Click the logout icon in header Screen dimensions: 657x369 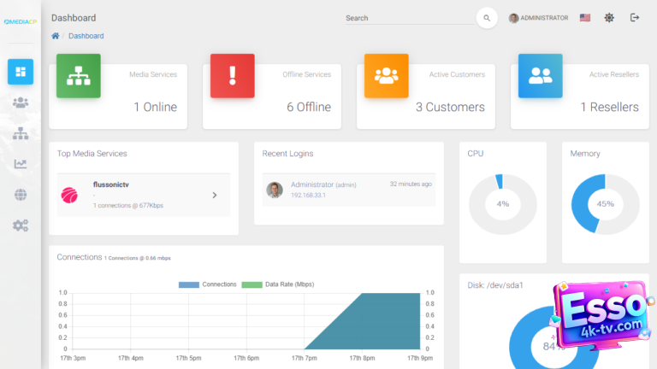[635, 18]
